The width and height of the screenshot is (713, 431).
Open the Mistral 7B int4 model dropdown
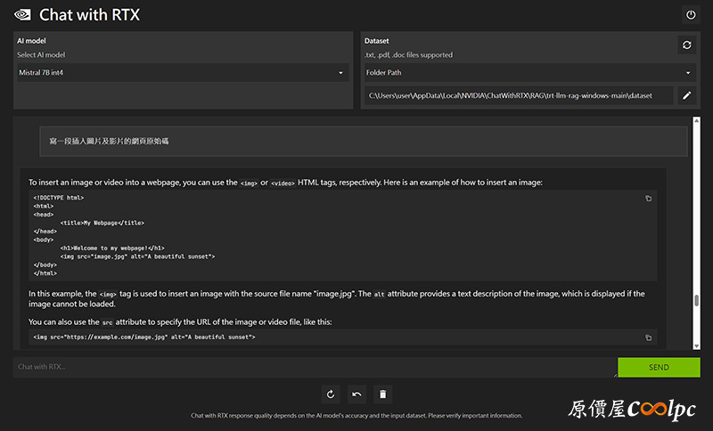(x=184, y=73)
